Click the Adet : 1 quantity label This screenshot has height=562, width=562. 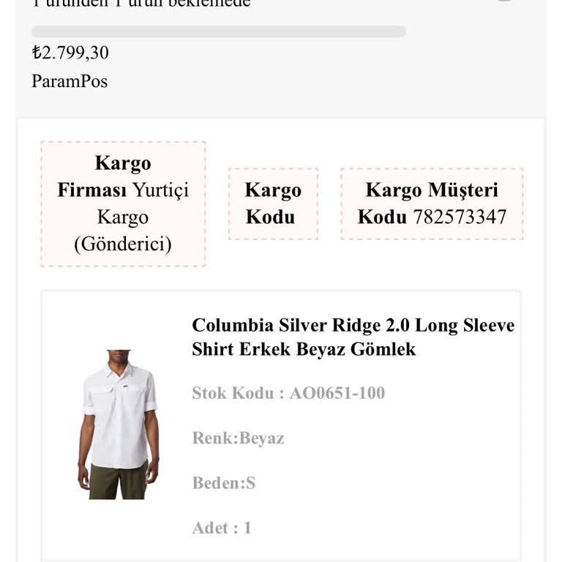click(x=222, y=528)
